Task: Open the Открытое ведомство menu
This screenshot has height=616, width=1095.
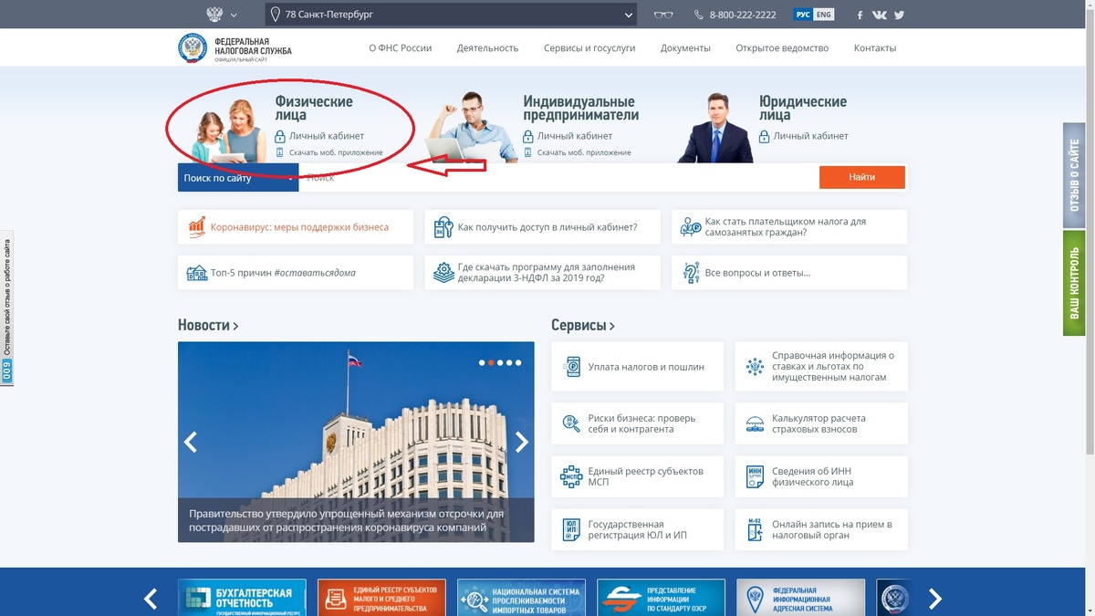Action: [x=782, y=48]
